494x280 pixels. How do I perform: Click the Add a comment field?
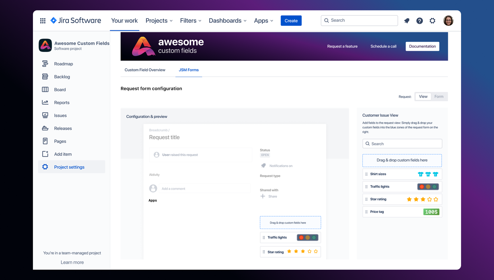point(205,189)
